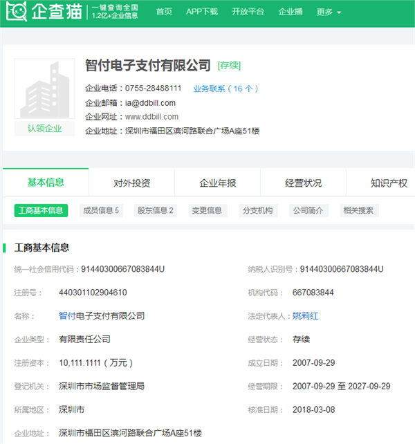Select the 变更信息 sub-tab
The width and height of the screenshot is (415, 444).
pos(206,210)
